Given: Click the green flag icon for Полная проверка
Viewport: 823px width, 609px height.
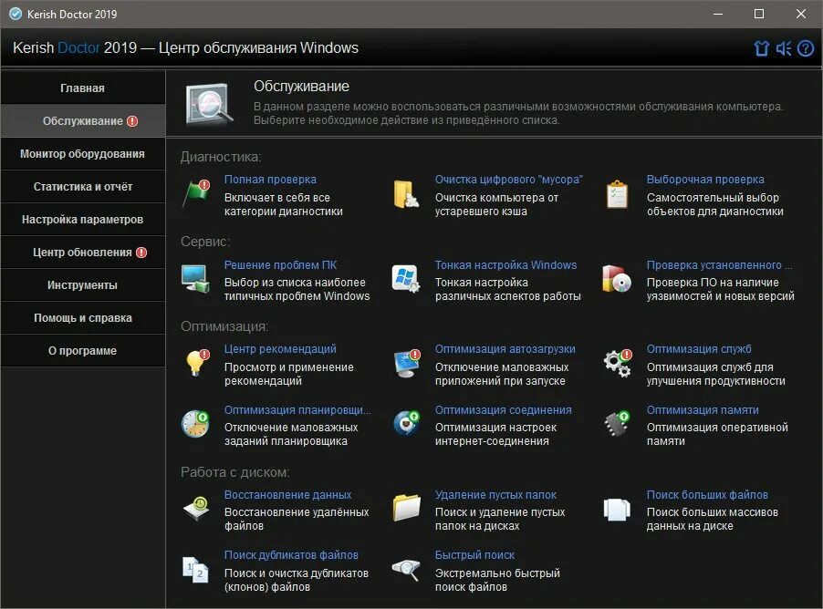Looking at the screenshot, I should point(196,193).
